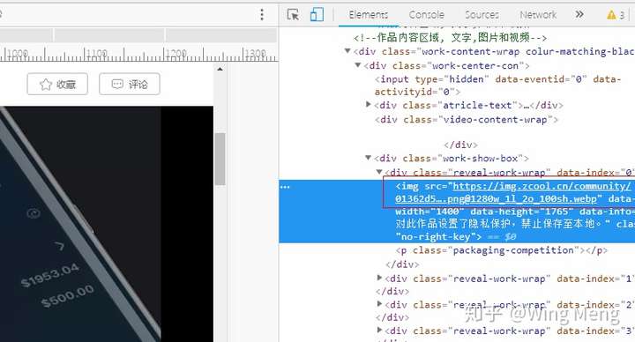Expand reveal-work-wrap data-index 2 node
Screen dimensions: 635x342
point(379,303)
